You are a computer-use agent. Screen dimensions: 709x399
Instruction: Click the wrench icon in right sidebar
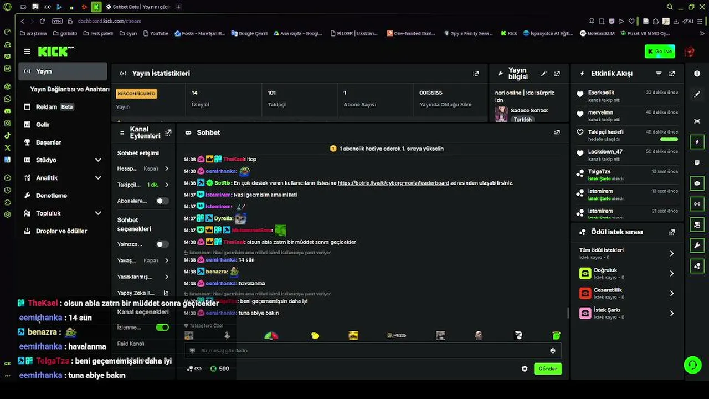pyautogui.click(x=697, y=245)
